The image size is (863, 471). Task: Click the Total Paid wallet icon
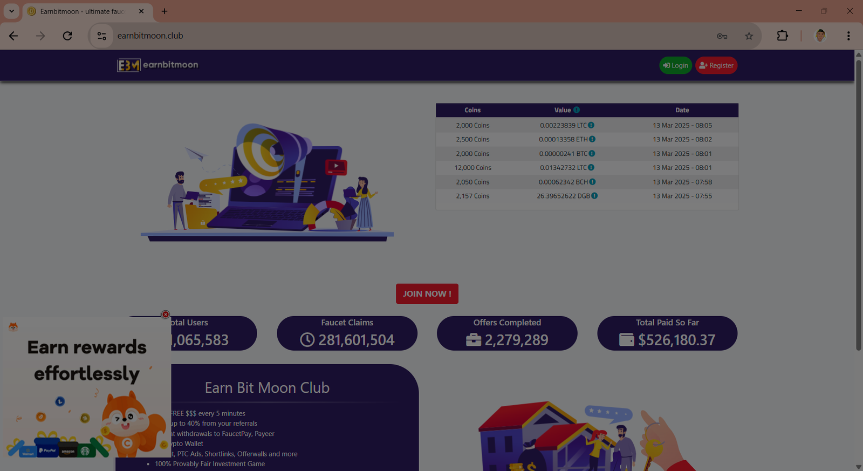(x=626, y=340)
